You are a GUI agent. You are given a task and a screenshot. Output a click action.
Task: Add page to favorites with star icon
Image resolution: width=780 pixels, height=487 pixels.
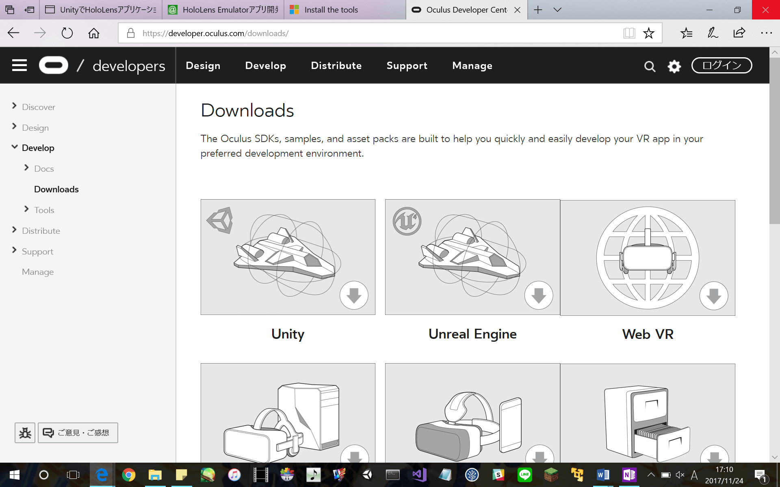(649, 33)
